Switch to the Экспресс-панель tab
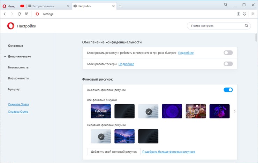 pos(48,6)
